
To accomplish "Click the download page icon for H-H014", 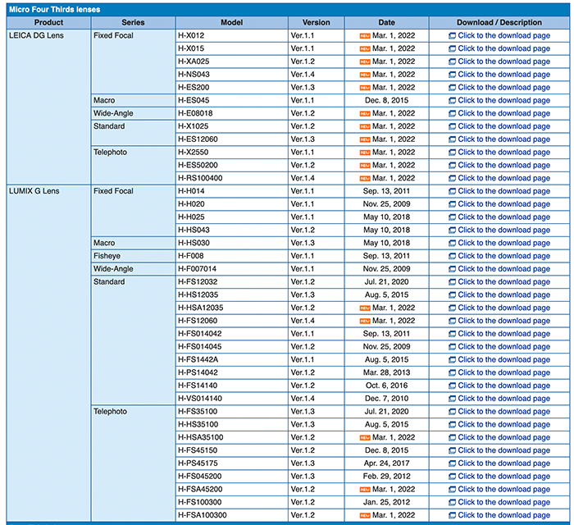I will click(453, 191).
